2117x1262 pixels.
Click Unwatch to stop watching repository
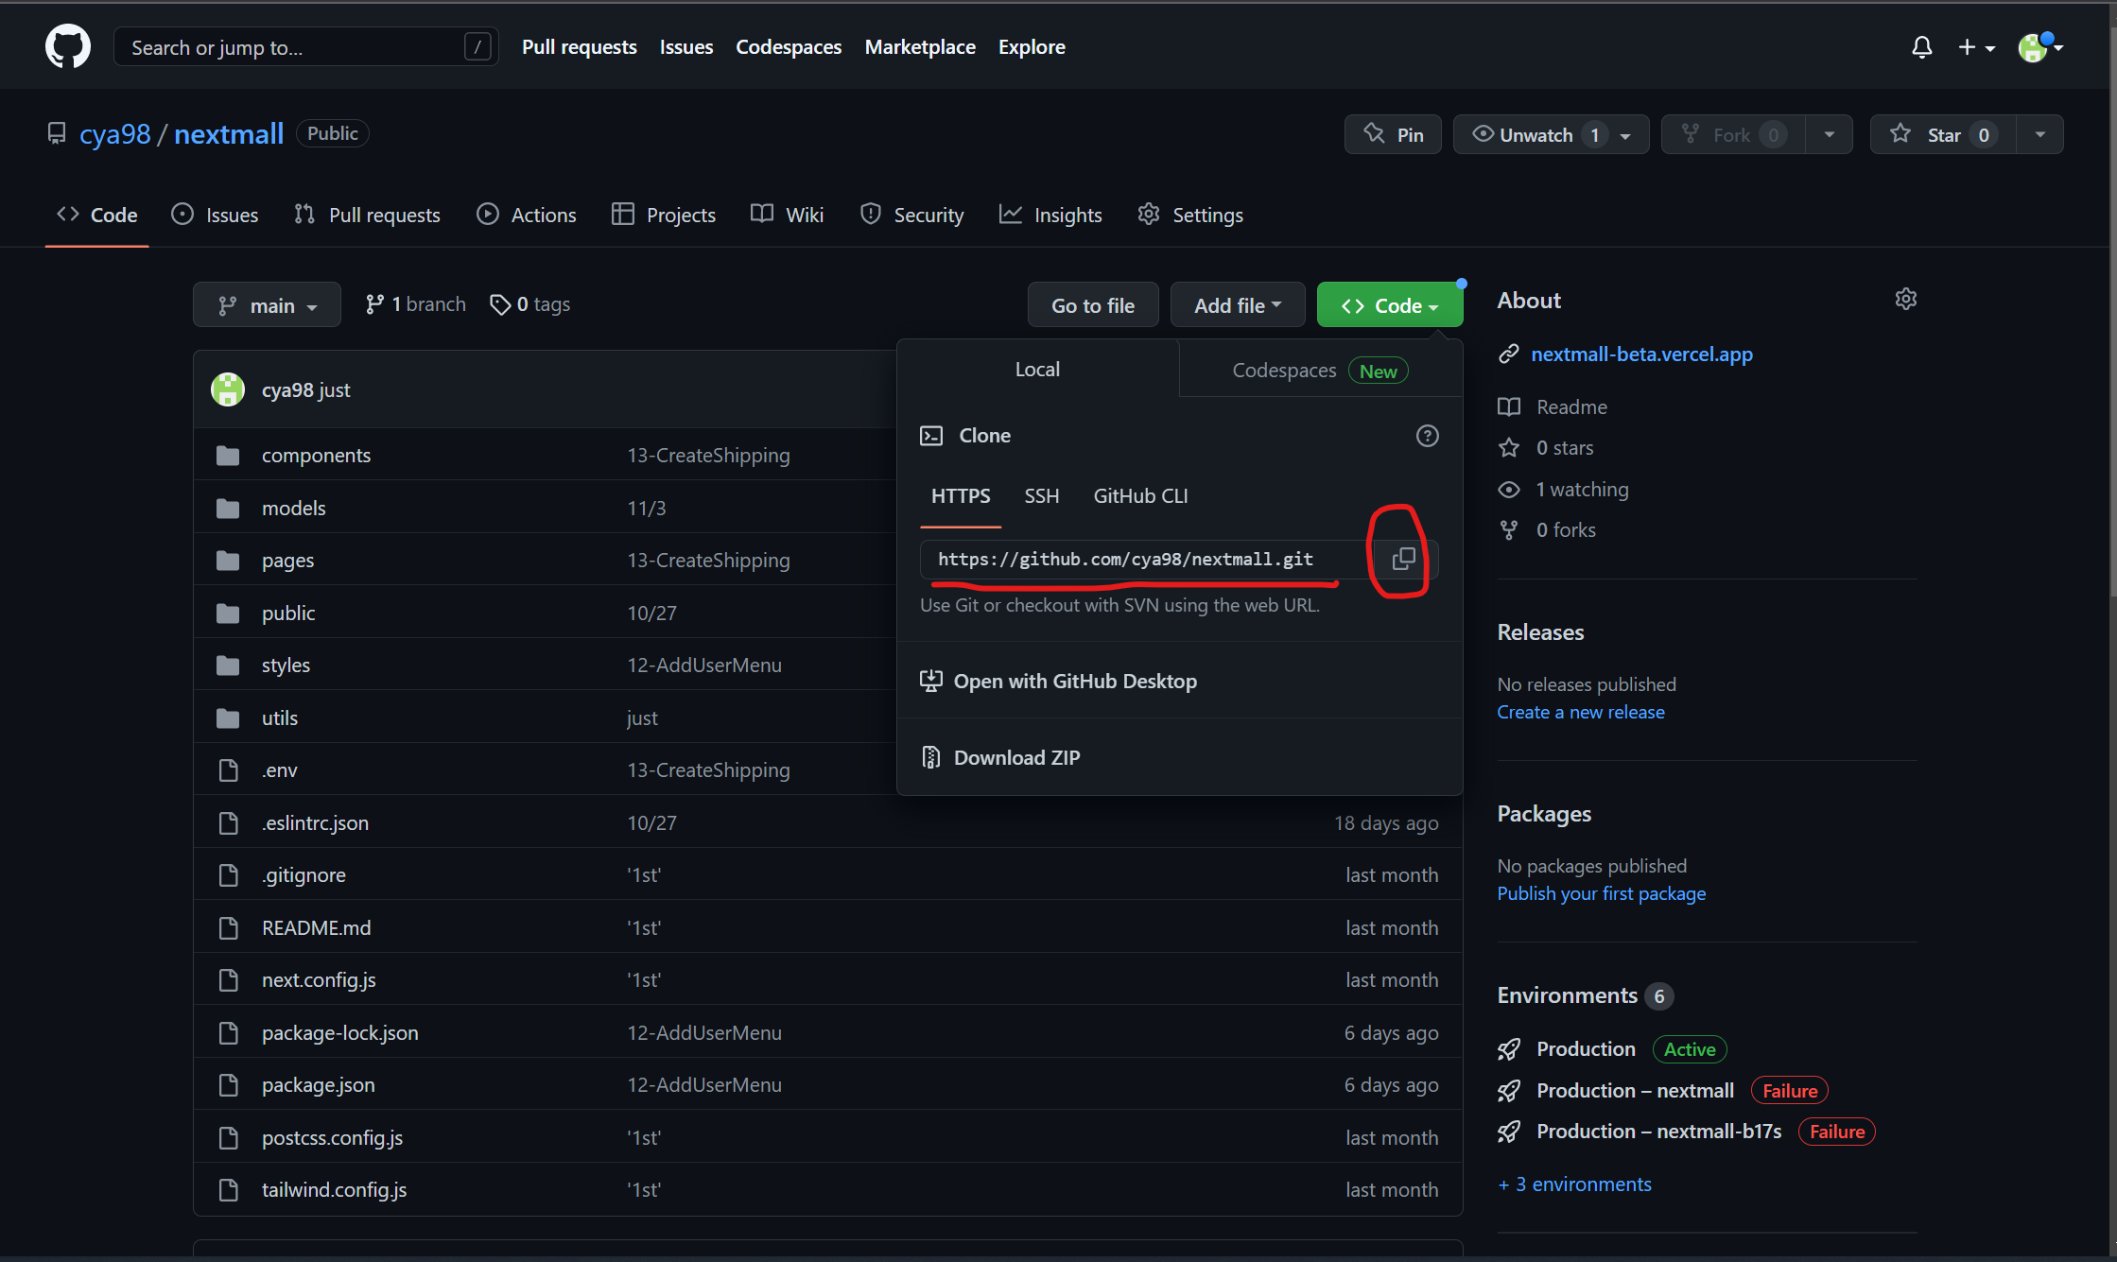coord(1535,135)
